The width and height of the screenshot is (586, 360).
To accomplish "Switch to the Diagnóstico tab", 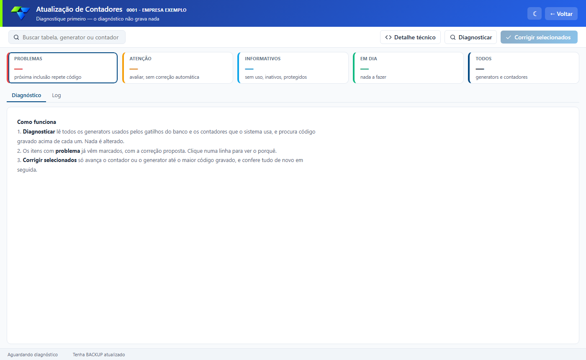I will [26, 95].
